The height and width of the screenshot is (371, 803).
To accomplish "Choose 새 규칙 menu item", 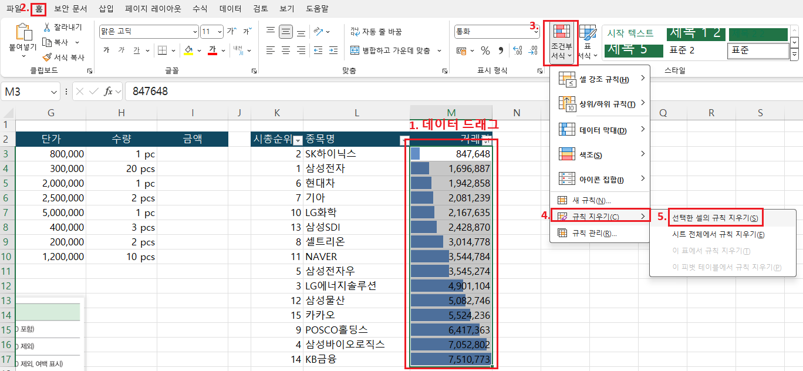I will (x=600, y=201).
